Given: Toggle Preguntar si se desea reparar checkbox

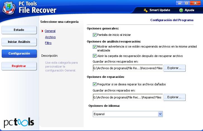Looking at the screenshot, I should coord(95,84).
